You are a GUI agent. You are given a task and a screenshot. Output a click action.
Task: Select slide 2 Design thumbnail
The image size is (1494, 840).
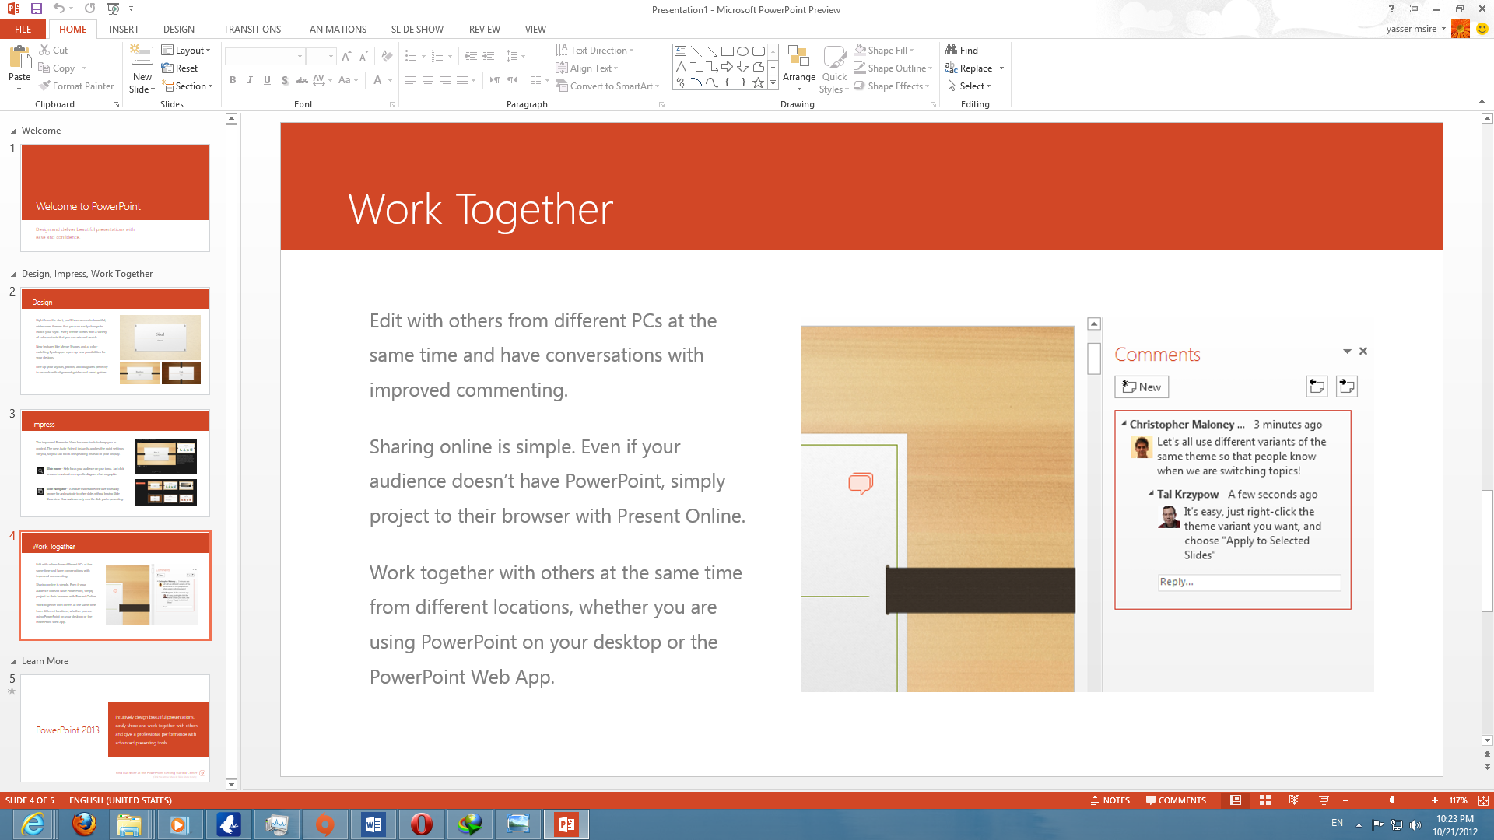115,341
